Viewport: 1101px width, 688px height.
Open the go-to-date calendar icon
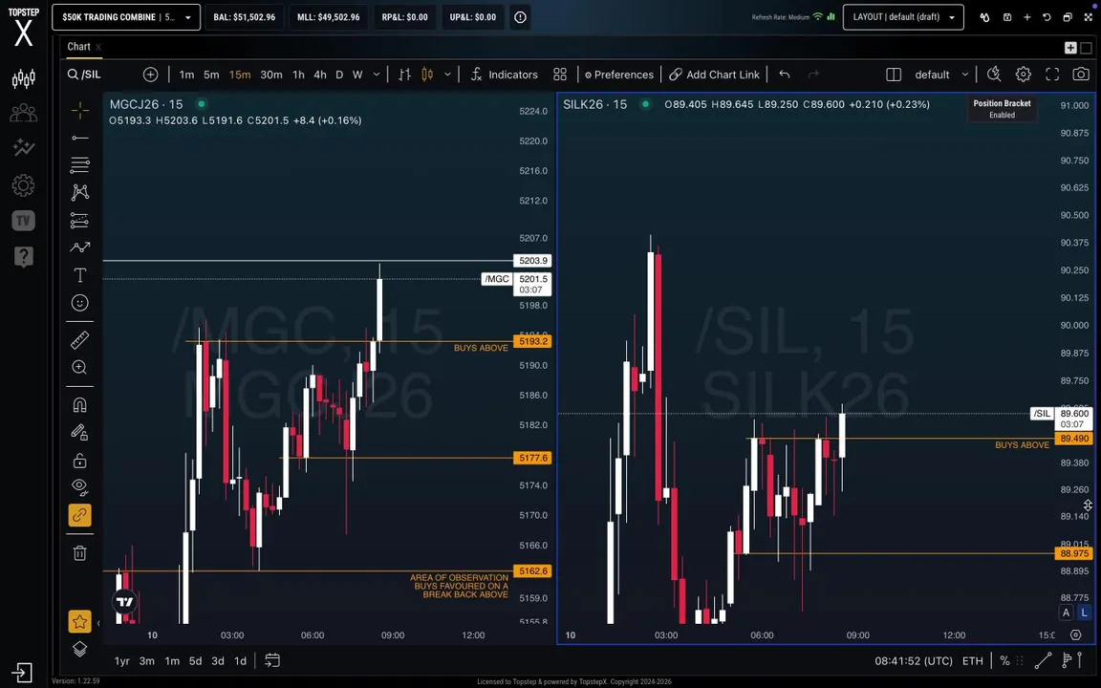[272, 660]
